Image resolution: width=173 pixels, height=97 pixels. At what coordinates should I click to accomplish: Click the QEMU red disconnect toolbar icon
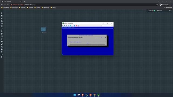pyautogui.click(x=76, y=26)
